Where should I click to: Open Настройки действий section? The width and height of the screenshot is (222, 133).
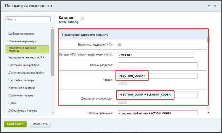point(22,88)
